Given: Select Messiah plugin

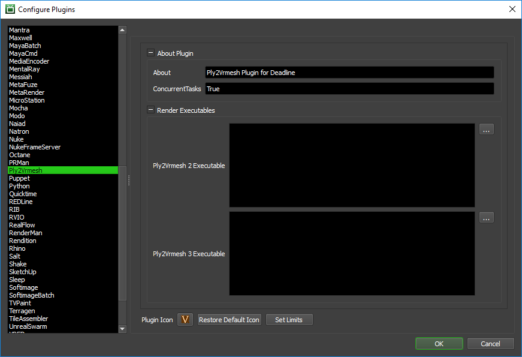Looking at the screenshot, I should [63, 77].
